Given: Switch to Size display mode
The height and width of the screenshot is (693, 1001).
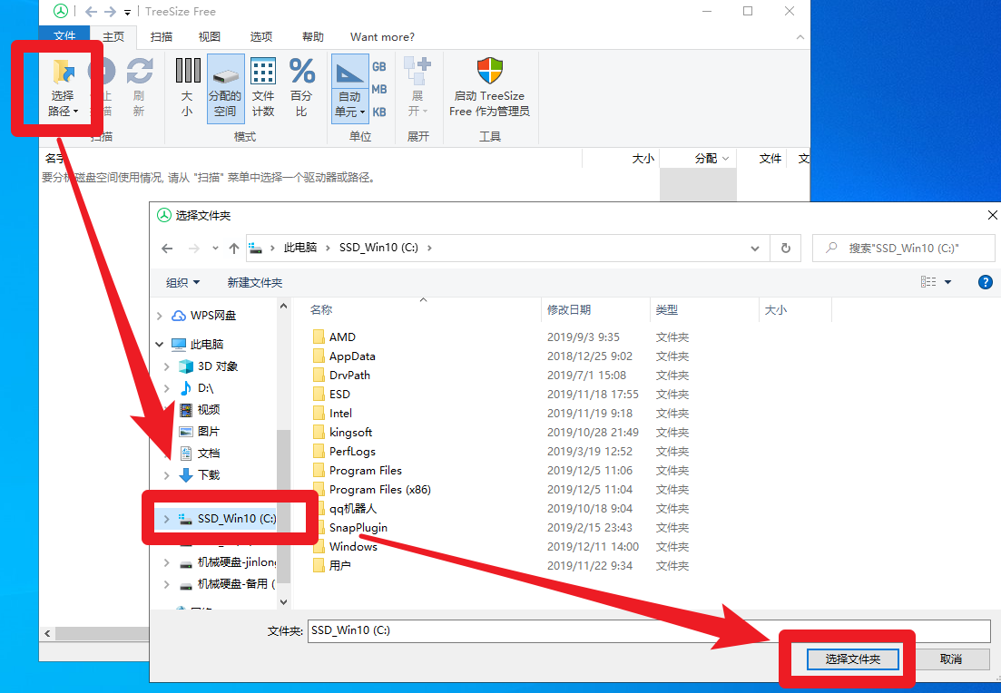Looking at the screenshot, I should click(187, 87).
